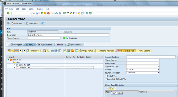Collapse the OBN folder node

12,62
